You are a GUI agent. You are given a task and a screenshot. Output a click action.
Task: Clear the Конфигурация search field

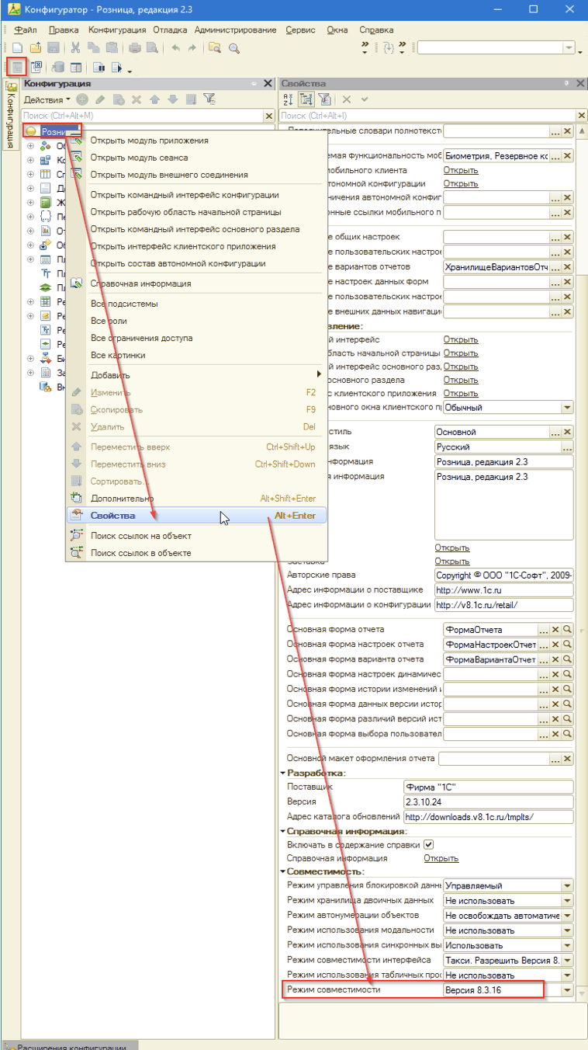pos(268,116)
